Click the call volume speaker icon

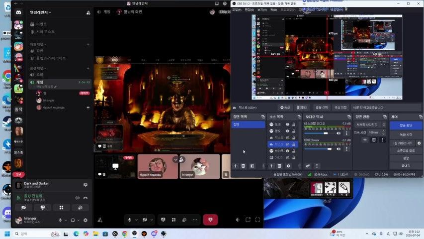tap(238, 220)
